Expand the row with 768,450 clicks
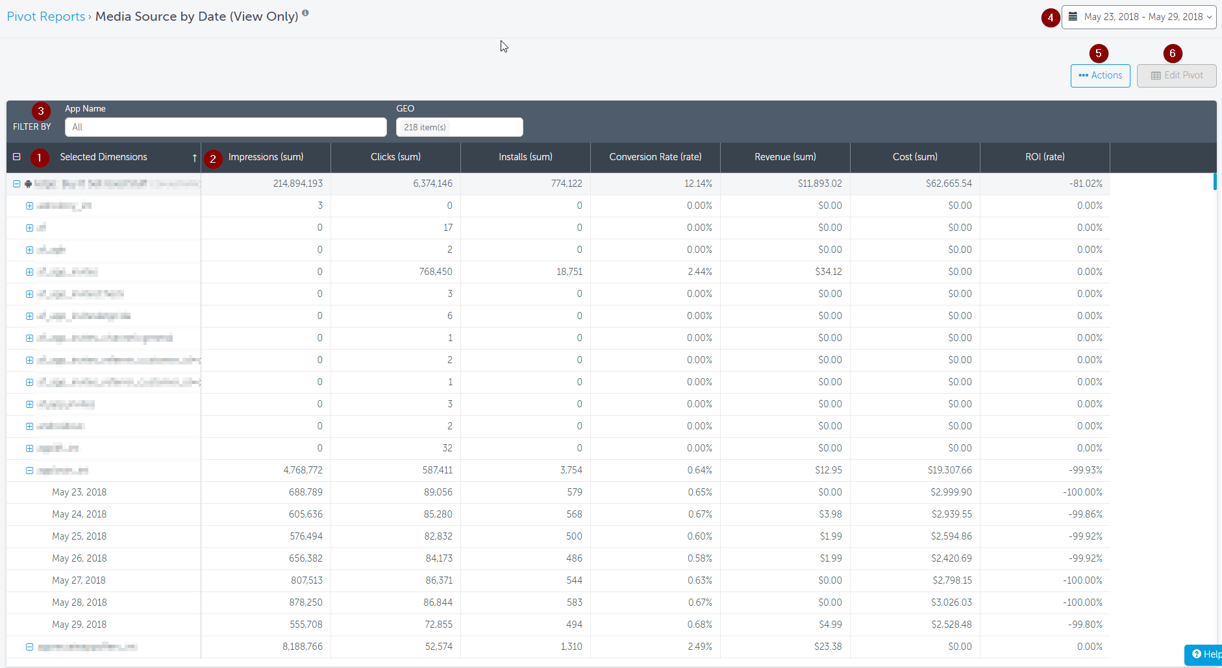This screenshot has width=1222, height=668. pyautogui.click(x=29, y=272)
